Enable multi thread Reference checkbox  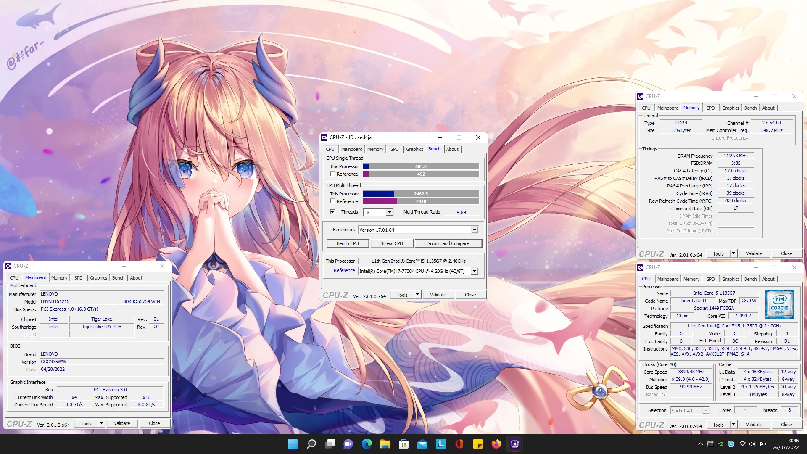click(x=332, y=201)
